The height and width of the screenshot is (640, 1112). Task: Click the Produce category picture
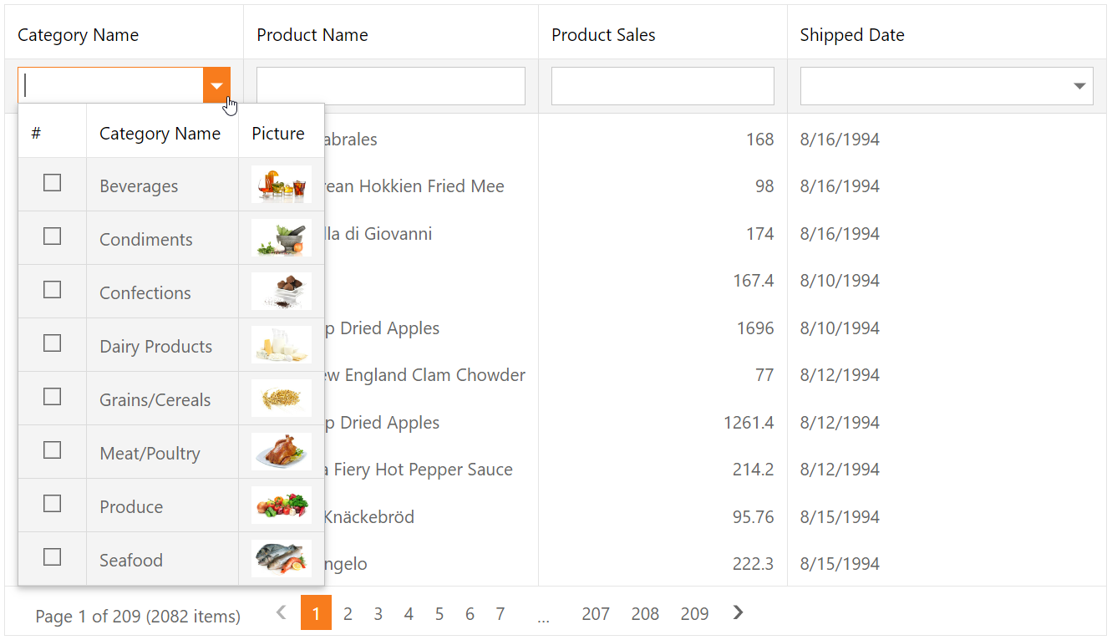pos(281,505)
